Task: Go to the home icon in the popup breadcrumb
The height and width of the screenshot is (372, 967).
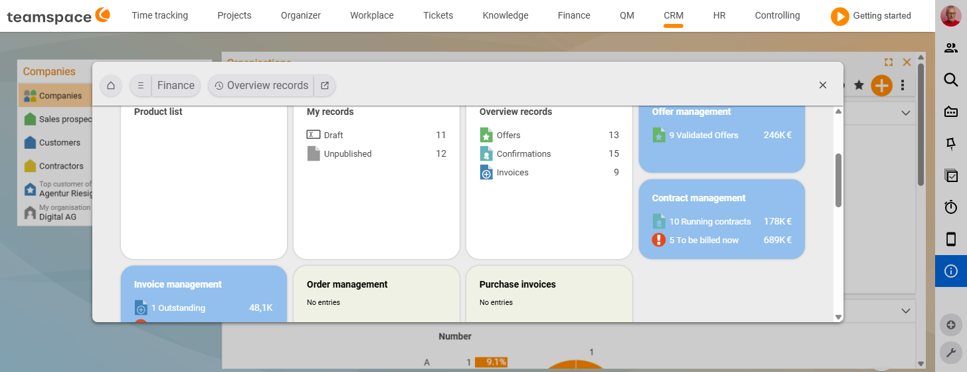Action: point(111,86)
